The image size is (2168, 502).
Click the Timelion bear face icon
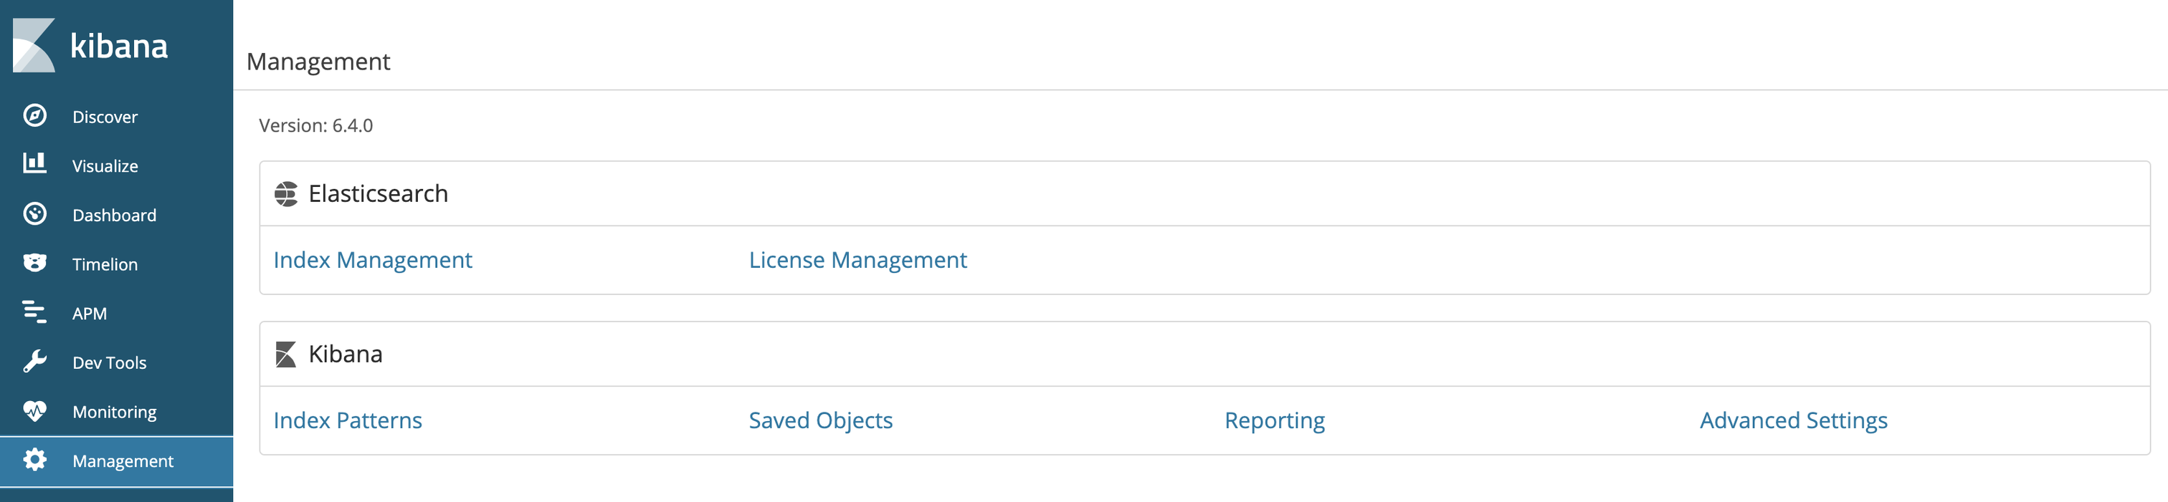(34, 264)
